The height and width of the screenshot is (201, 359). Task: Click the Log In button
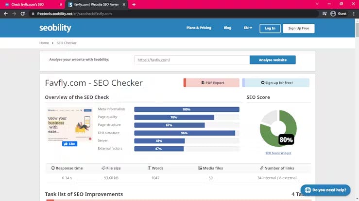pos(270,28)
